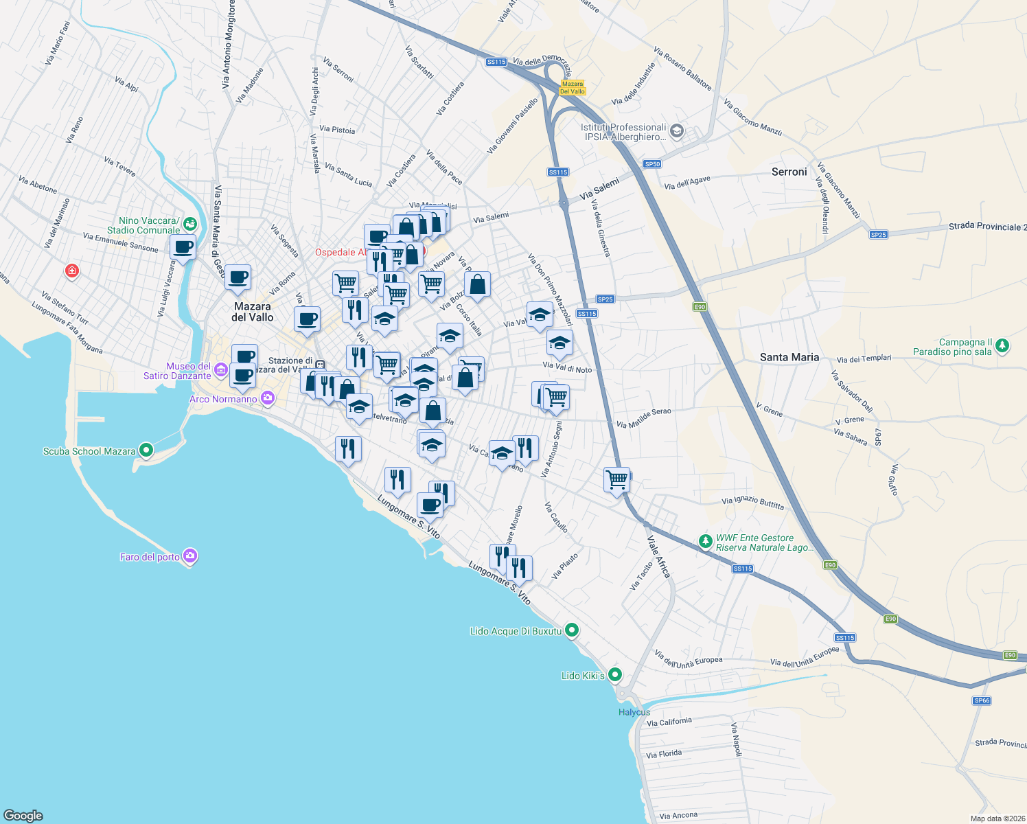Image resolution: width=1027 pixels, height=824 pixels.
Task: Click the Lungomare Fata Morgana label
Action: [x=67, y=328]
